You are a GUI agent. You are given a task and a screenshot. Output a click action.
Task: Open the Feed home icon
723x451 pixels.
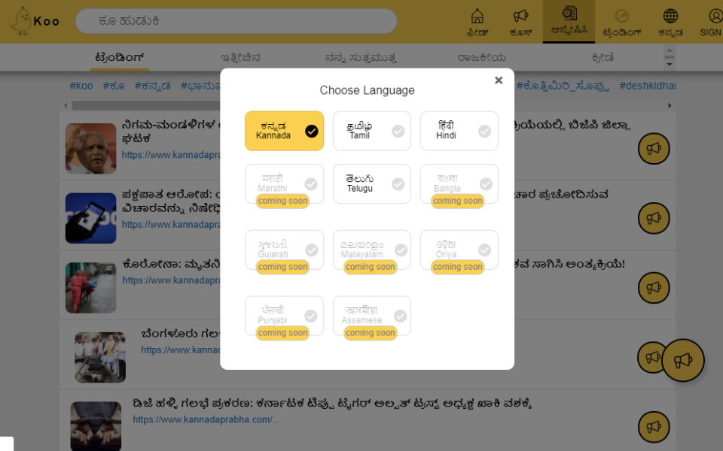click(x=477, y=22)
